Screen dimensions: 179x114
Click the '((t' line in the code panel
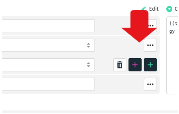tap(174, 23)
